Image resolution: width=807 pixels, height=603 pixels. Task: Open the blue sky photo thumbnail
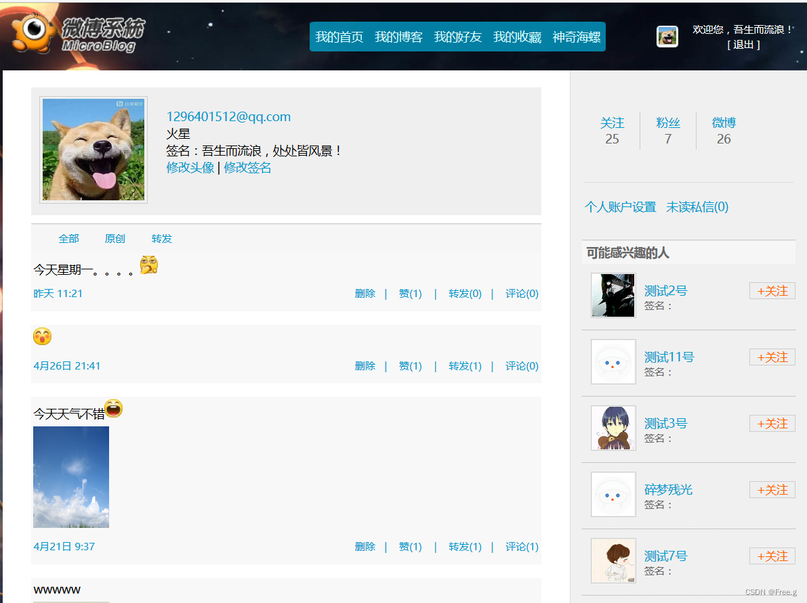click(71, 477)
